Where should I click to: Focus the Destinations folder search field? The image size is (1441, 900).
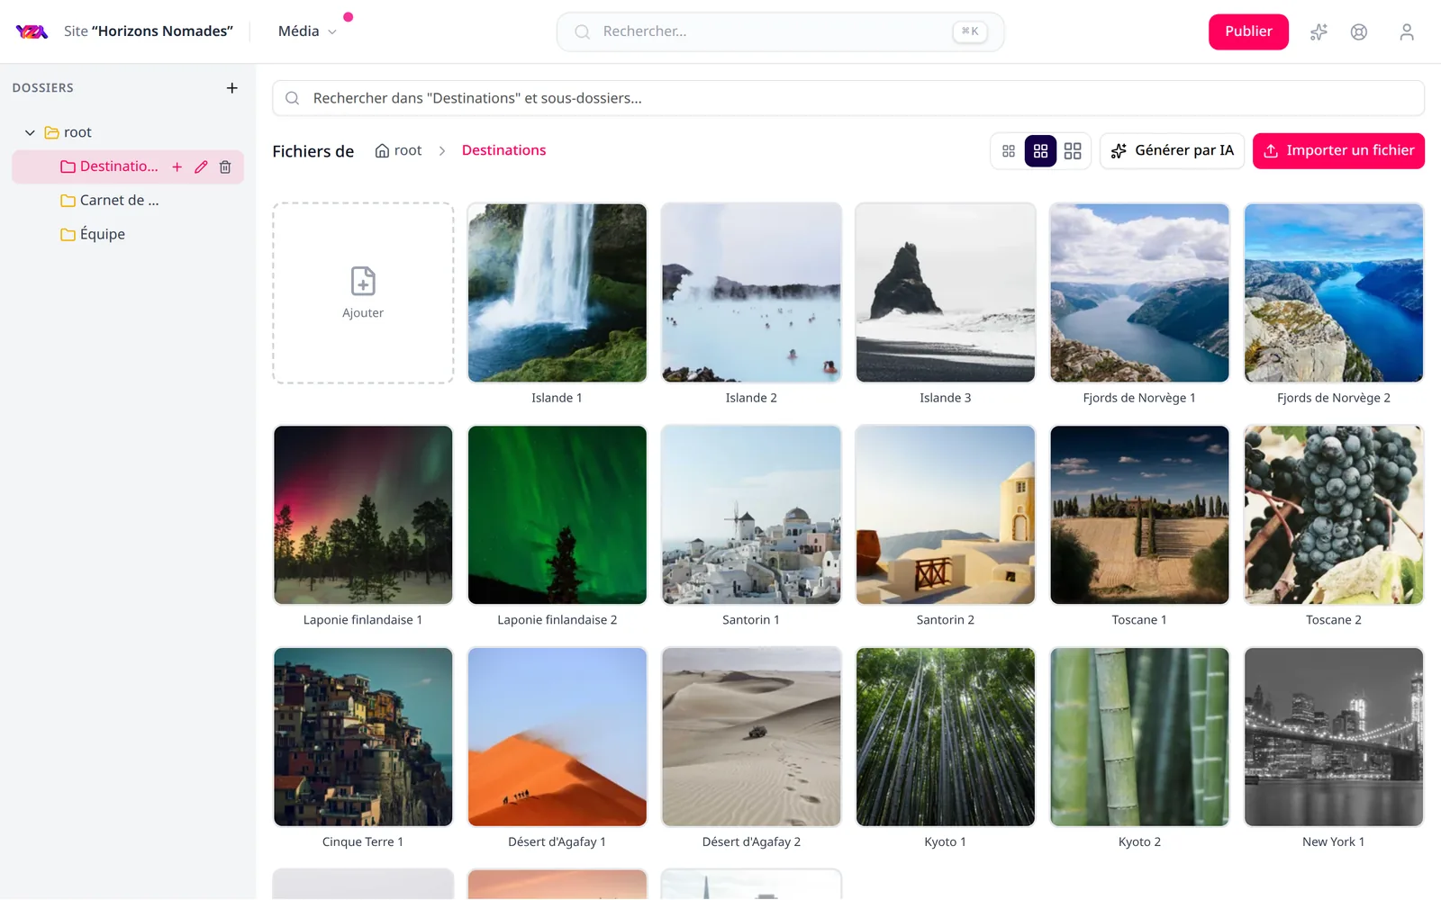click(848, 98)
